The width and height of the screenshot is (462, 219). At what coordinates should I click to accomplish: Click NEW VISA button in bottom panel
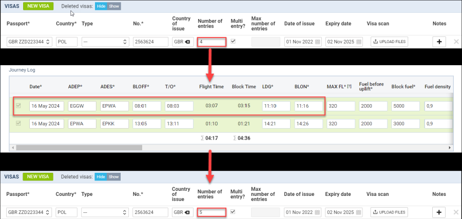(38, 176)
